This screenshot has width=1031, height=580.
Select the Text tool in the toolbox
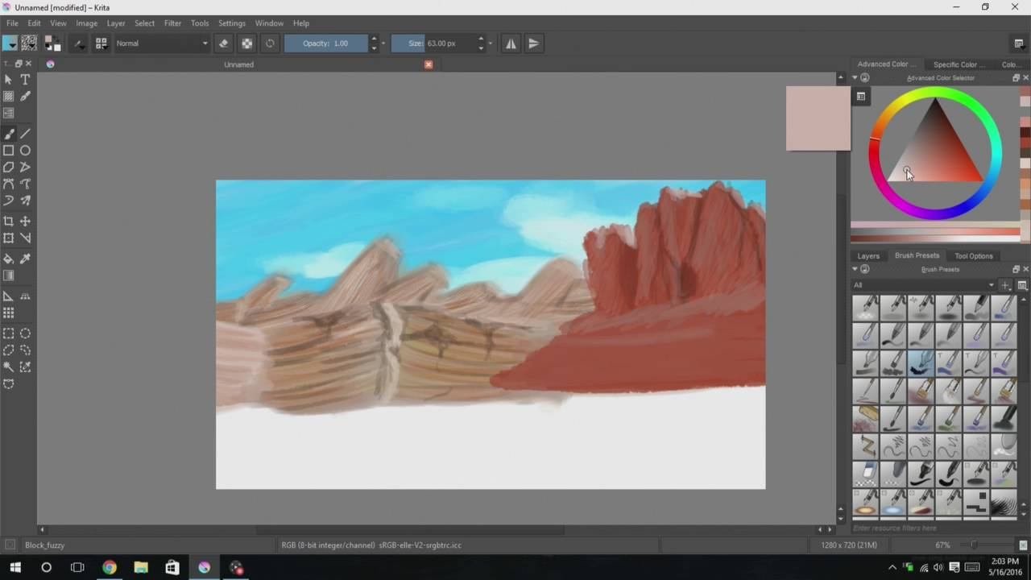[x=25, y=79]
